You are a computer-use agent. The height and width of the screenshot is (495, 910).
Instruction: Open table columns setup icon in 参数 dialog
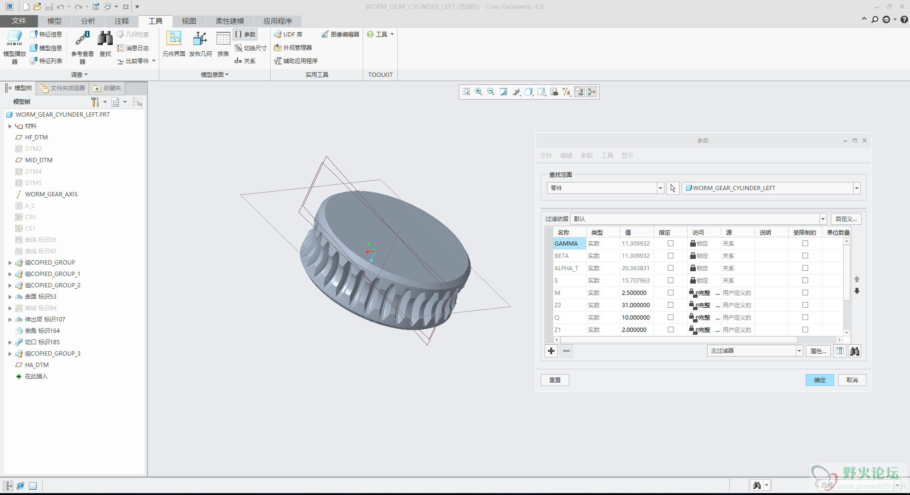click(x=839, y=351)
